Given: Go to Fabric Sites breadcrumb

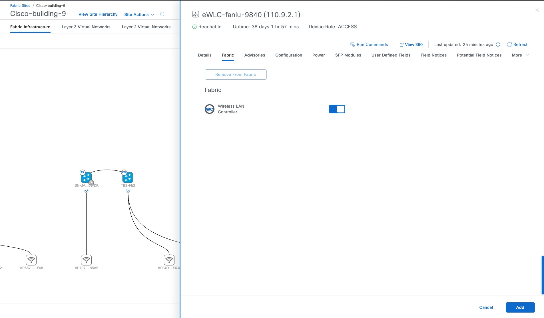Looking at the screenshot, I should click(x=20, y=6).
